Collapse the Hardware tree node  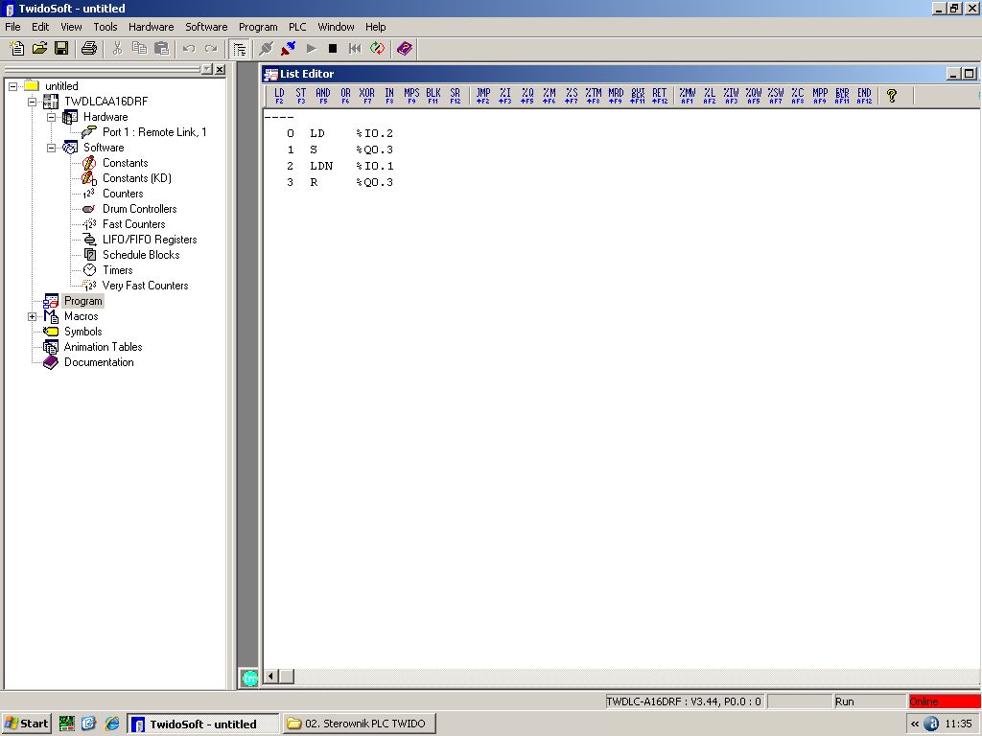tap(52, 117)
